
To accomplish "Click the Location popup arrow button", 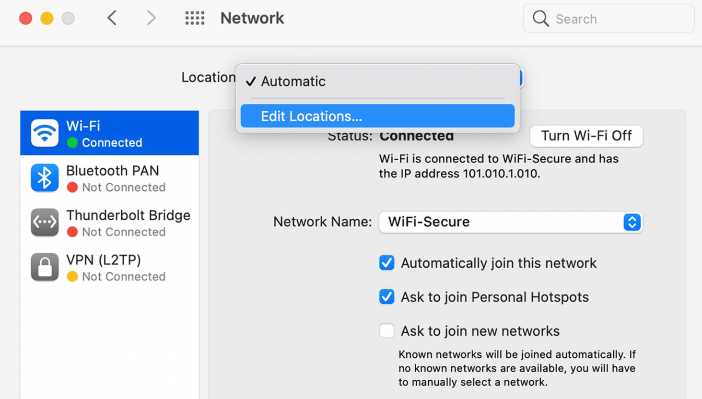I will pyautogui.click(x=521, y=78).
